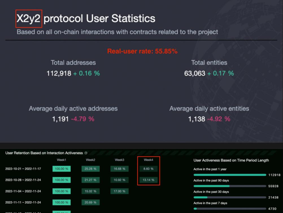Click the Active in past 1 year bar

[230, 175]
